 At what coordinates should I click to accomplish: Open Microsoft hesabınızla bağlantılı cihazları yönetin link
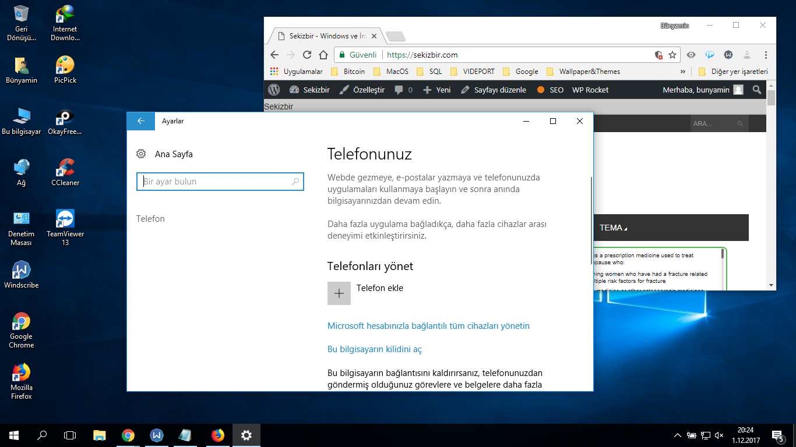click(x=428, y=326)
